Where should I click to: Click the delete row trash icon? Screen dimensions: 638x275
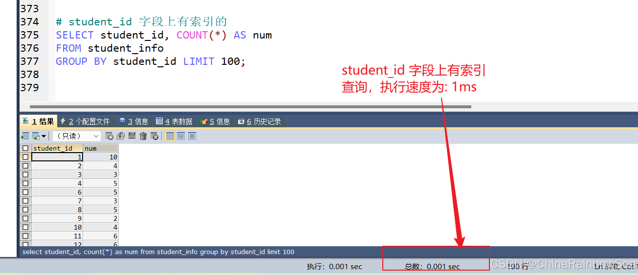point(143,136)
